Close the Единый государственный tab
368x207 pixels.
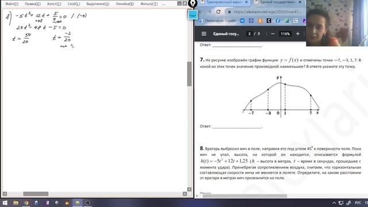coord(300,2)
